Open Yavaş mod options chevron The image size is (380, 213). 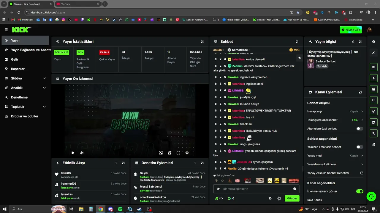[362, 156]
